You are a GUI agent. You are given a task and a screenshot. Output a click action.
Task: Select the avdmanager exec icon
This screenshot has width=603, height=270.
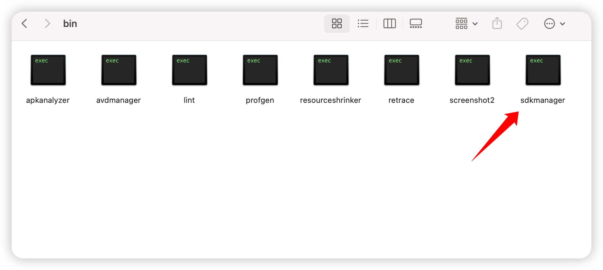coord(119,70)
